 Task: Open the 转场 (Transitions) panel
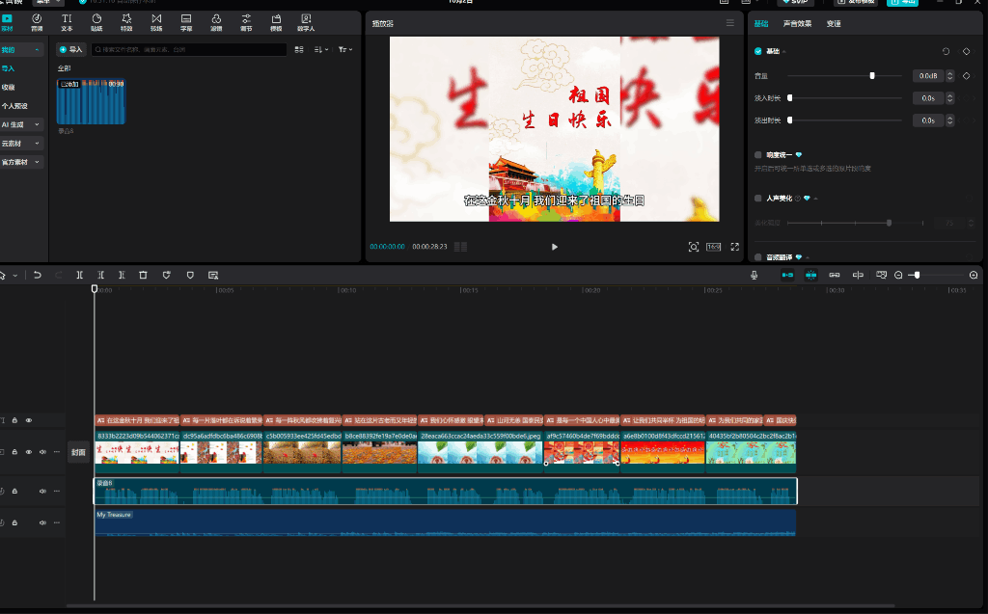[x=156, y=21]
